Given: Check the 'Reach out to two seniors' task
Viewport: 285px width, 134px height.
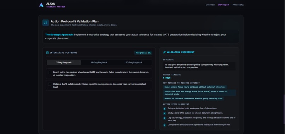Looking at the screenshot, I should click(50, 73).
